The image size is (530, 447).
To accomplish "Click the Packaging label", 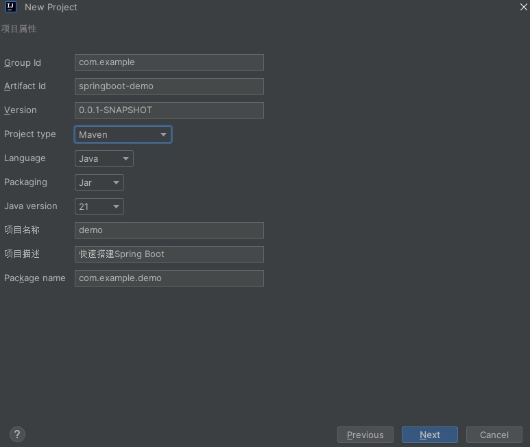I will pos(25,182).
